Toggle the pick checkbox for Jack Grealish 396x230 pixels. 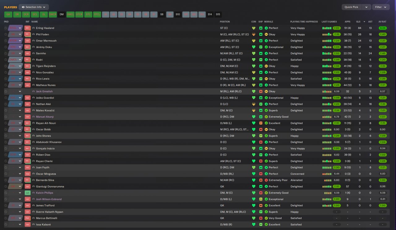(6, 92)
